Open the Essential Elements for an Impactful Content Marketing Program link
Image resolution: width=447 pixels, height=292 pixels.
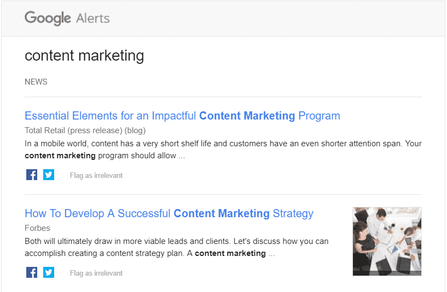pyautogui.click(x=182, y=116)
